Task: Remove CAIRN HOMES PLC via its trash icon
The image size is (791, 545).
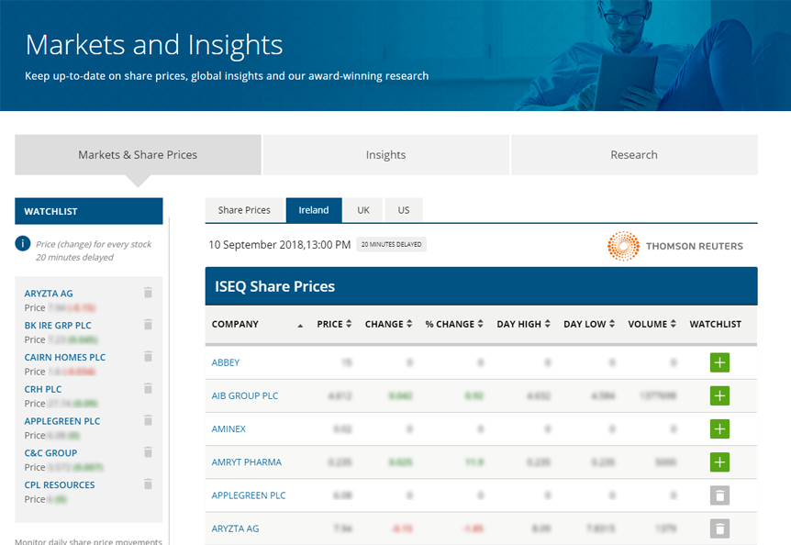Action: point(148,356)
